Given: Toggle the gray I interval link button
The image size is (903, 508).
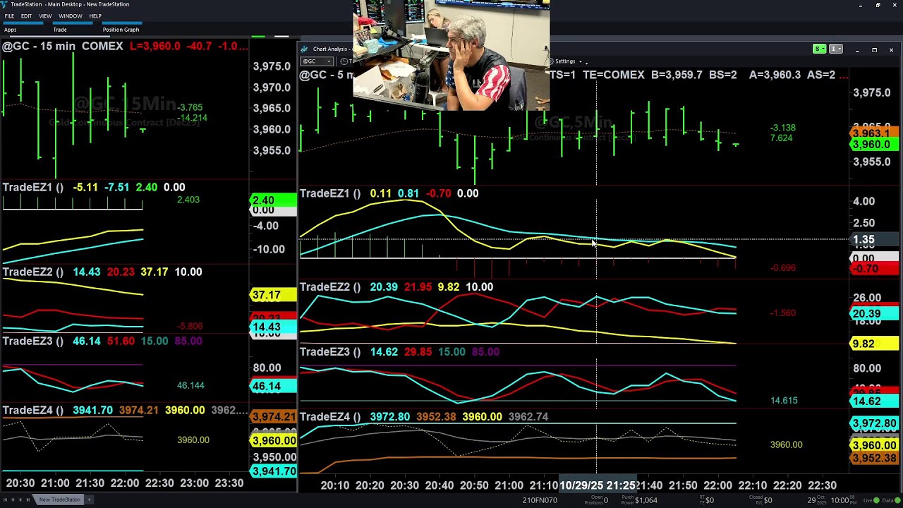Looking at the screenshot, I should click(835, 49).
